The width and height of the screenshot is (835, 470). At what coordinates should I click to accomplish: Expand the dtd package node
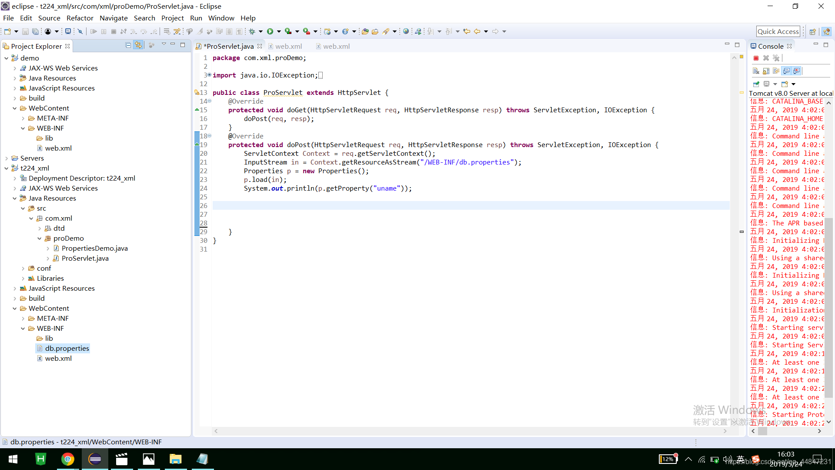pos(40,228)
